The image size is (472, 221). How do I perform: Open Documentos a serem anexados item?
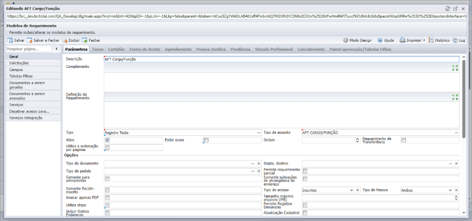34,96
